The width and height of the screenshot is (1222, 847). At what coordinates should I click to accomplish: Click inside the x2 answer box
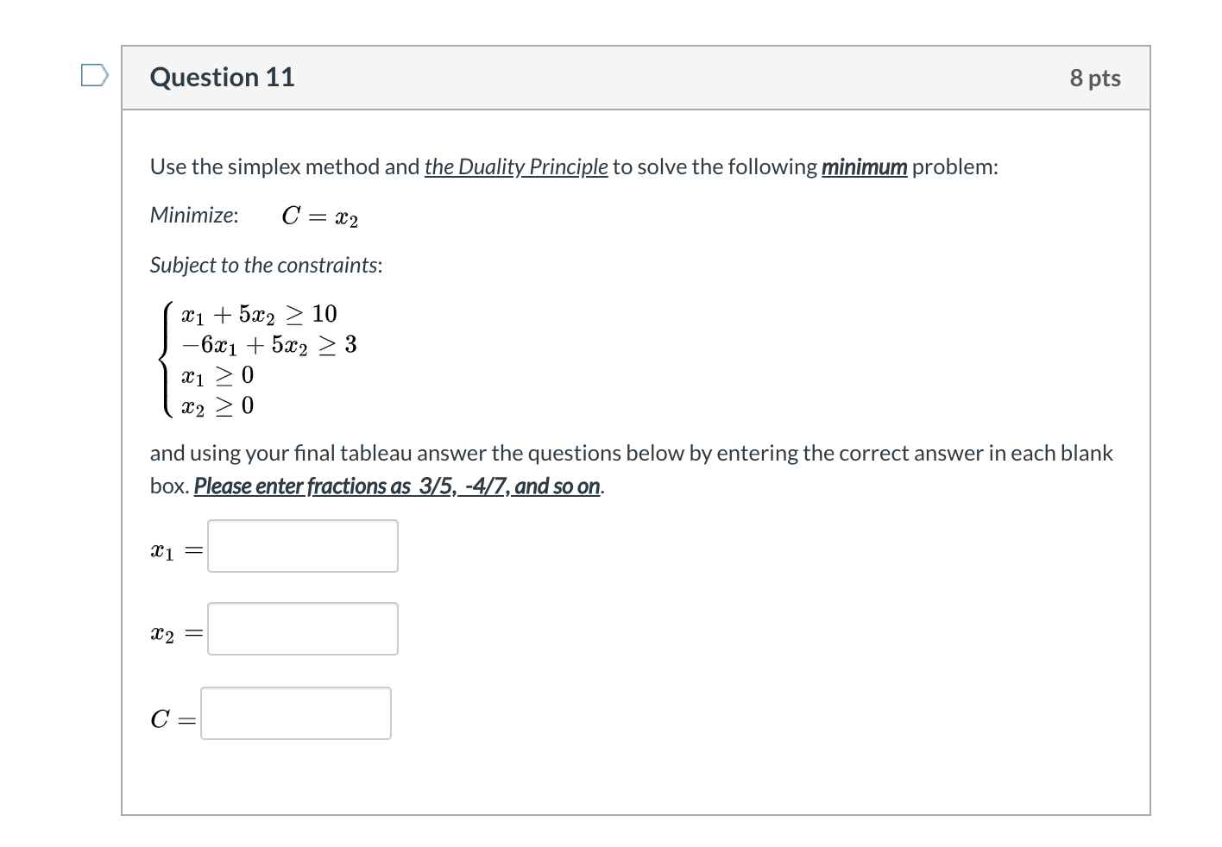click(301, 628)
